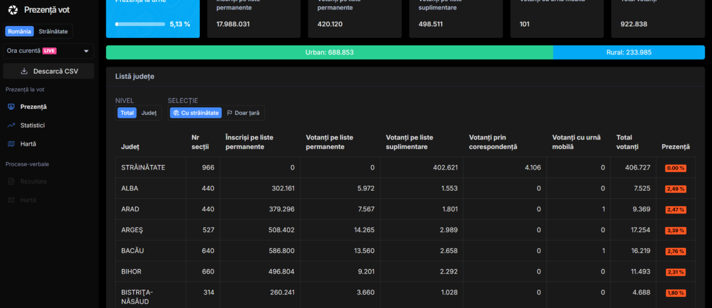Sort by the Nr secții column header
This screenshot has width=712, height=308.
point(200,142)
